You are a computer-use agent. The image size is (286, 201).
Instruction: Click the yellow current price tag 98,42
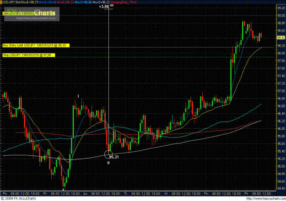coord(281,37)
